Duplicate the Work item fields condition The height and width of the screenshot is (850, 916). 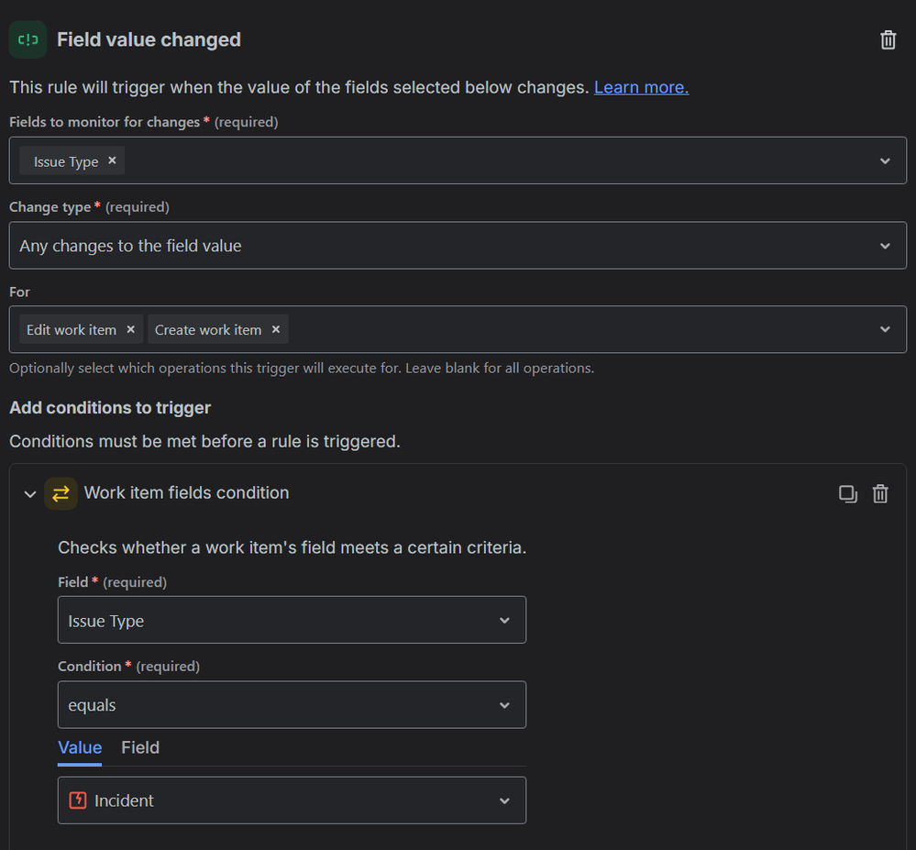click(x=848, y=494)
